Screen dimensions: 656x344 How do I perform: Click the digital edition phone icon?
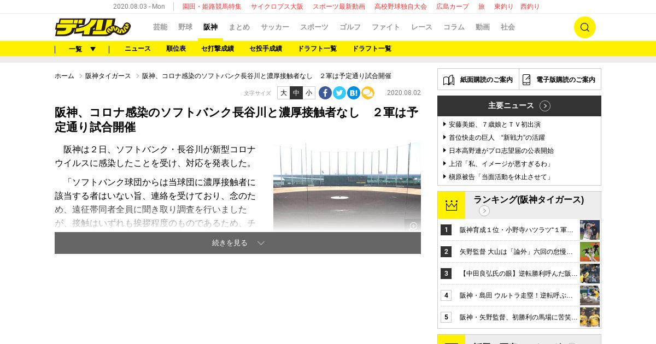click(x=526, y=80)
